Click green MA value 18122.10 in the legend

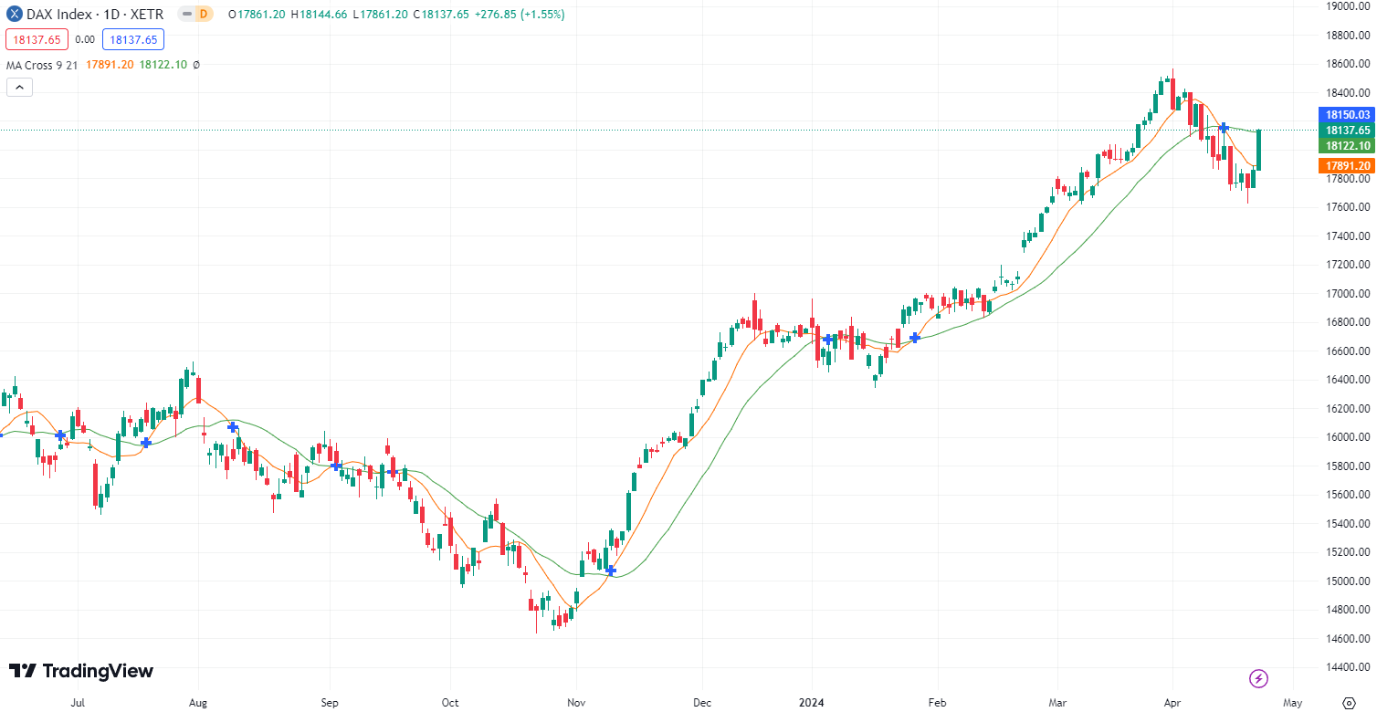[163, 65]
